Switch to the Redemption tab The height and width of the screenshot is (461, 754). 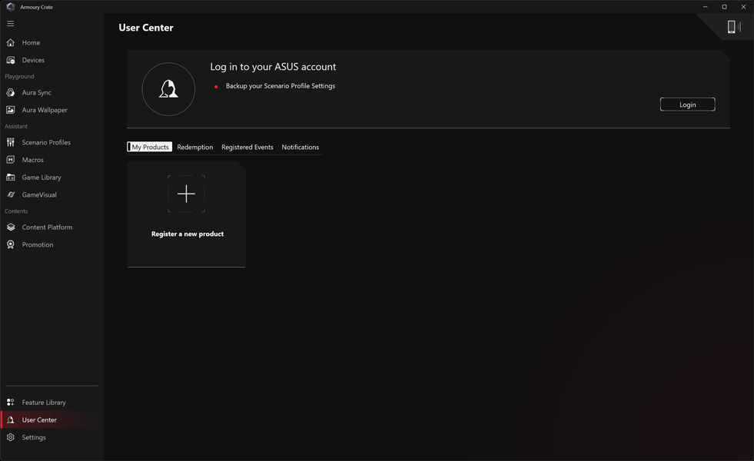[x=194, y=147]
